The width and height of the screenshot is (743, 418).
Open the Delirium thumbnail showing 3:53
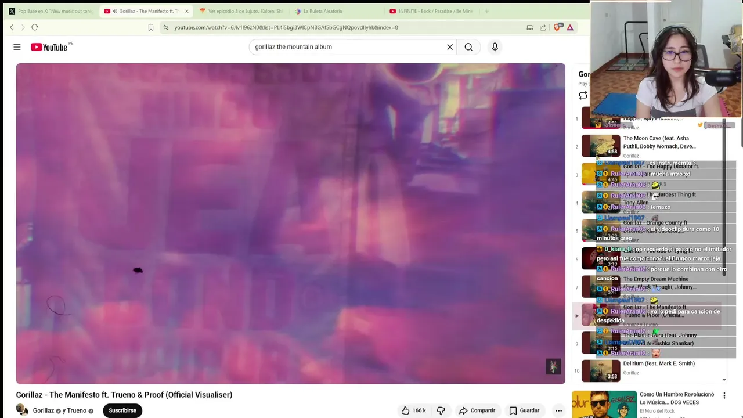pos(601,371)
